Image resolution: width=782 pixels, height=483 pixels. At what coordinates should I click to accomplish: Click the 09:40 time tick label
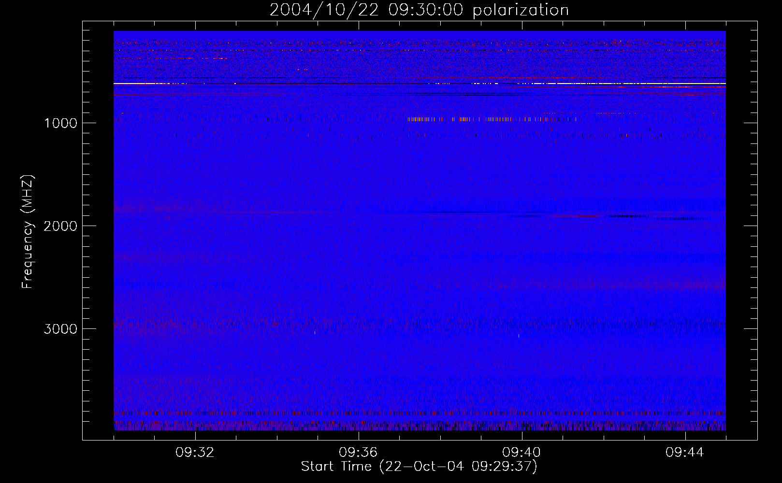(x=521, y=453)
